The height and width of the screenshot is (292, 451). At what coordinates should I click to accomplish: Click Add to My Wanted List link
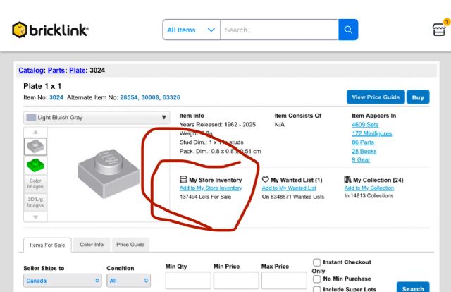point(289,188)
